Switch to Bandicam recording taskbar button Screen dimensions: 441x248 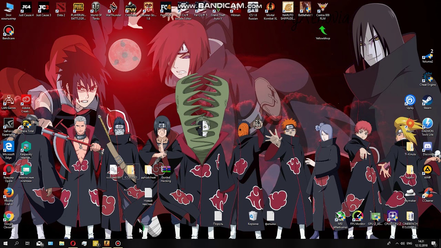pos(118,244)
